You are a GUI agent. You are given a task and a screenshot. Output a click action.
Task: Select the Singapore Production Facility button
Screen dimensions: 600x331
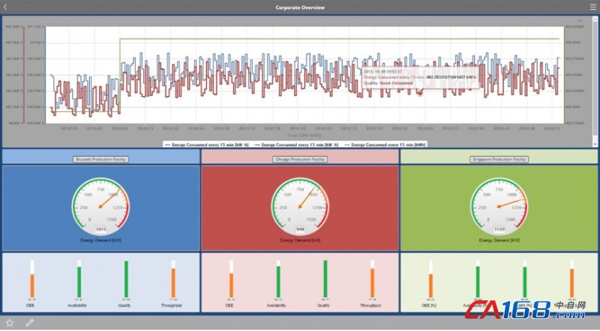[x=499, y=159]
